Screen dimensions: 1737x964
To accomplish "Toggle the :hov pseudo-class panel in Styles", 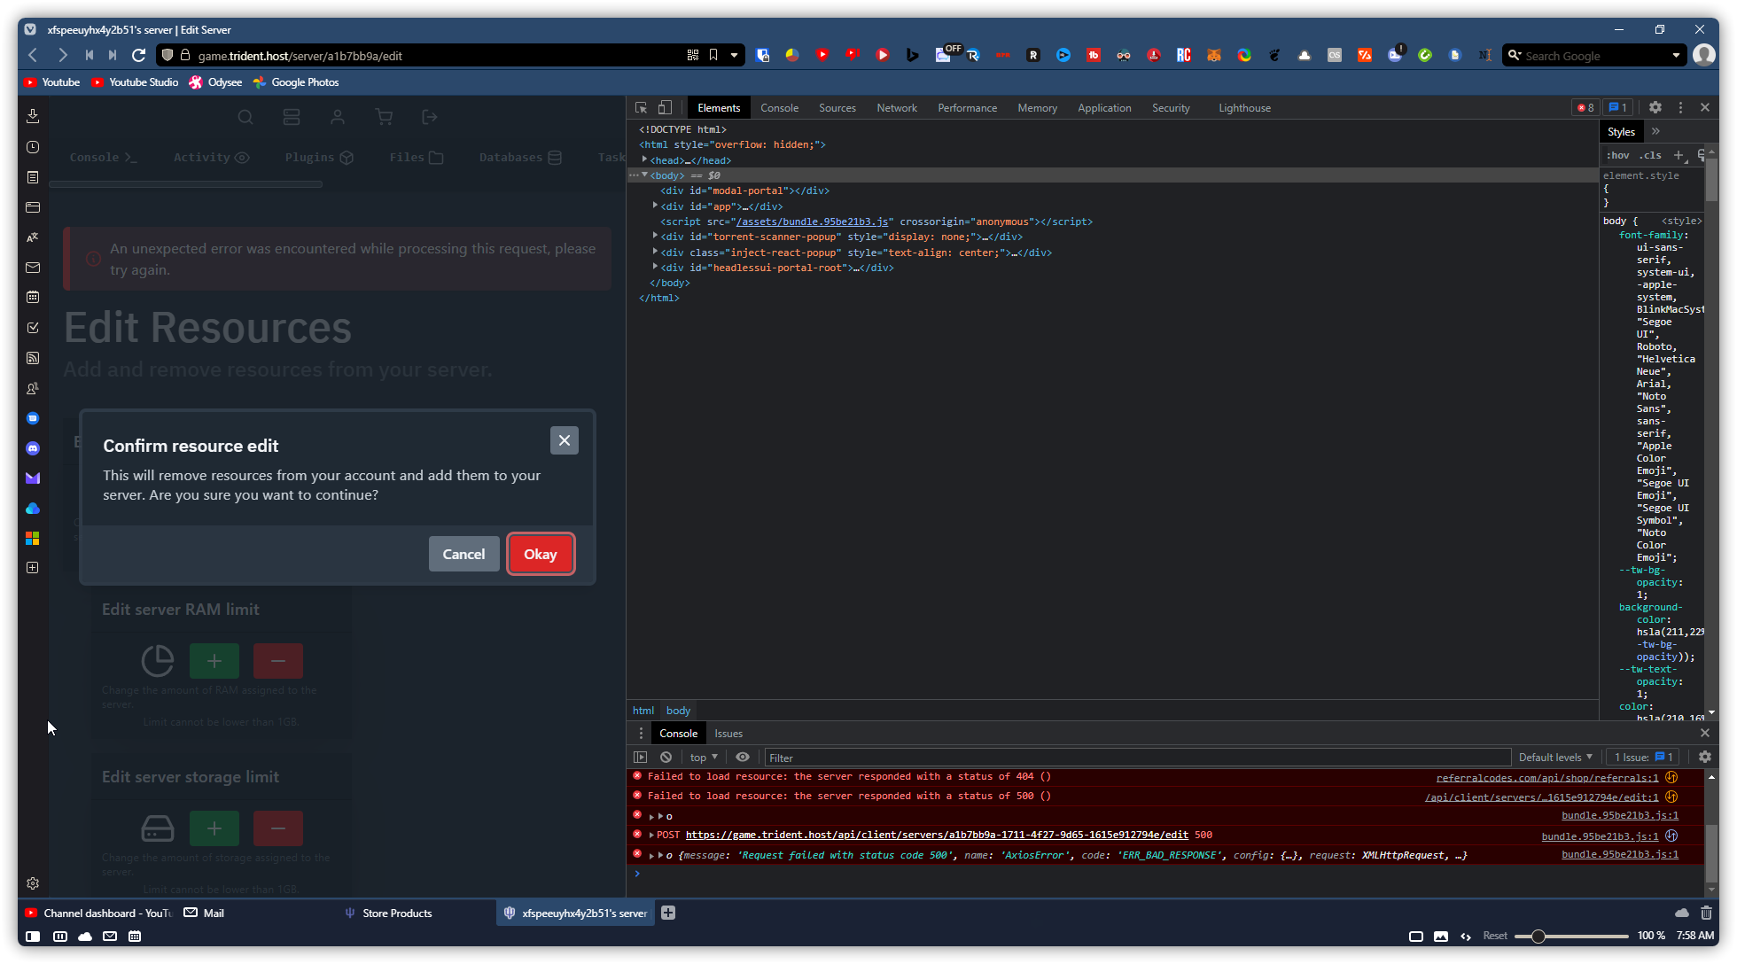I will point(1616,154).
